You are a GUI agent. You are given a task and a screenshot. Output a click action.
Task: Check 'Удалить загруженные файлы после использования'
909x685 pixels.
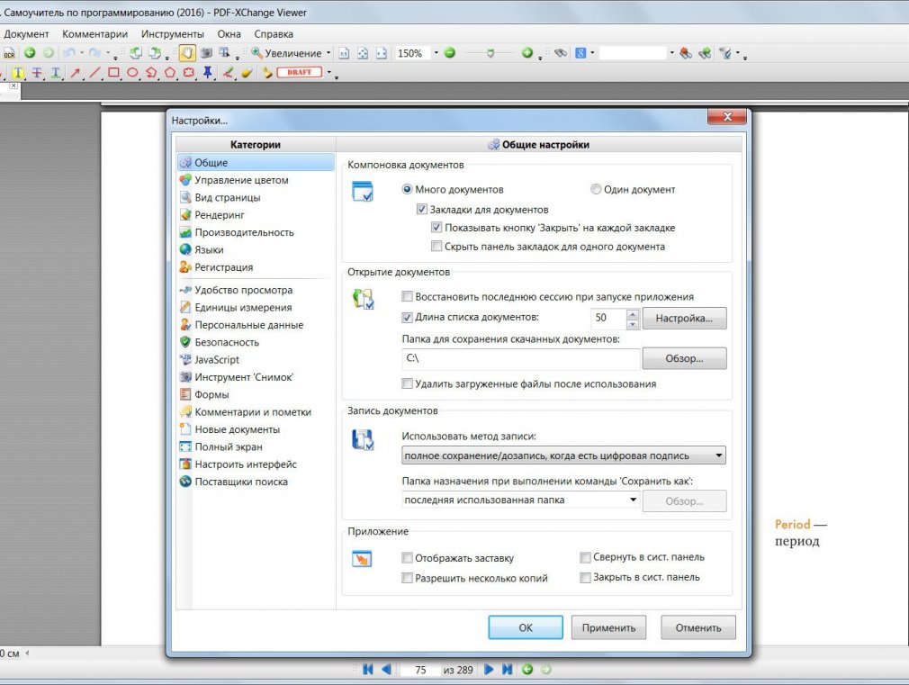pyautogui.click(x=407, y=383)
